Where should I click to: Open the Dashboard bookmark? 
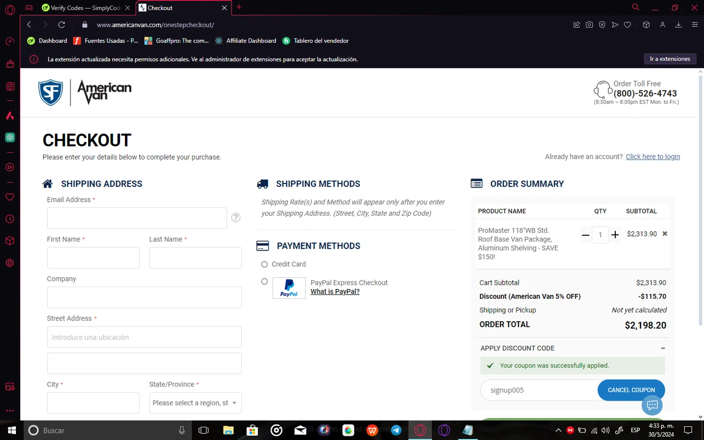47,41
